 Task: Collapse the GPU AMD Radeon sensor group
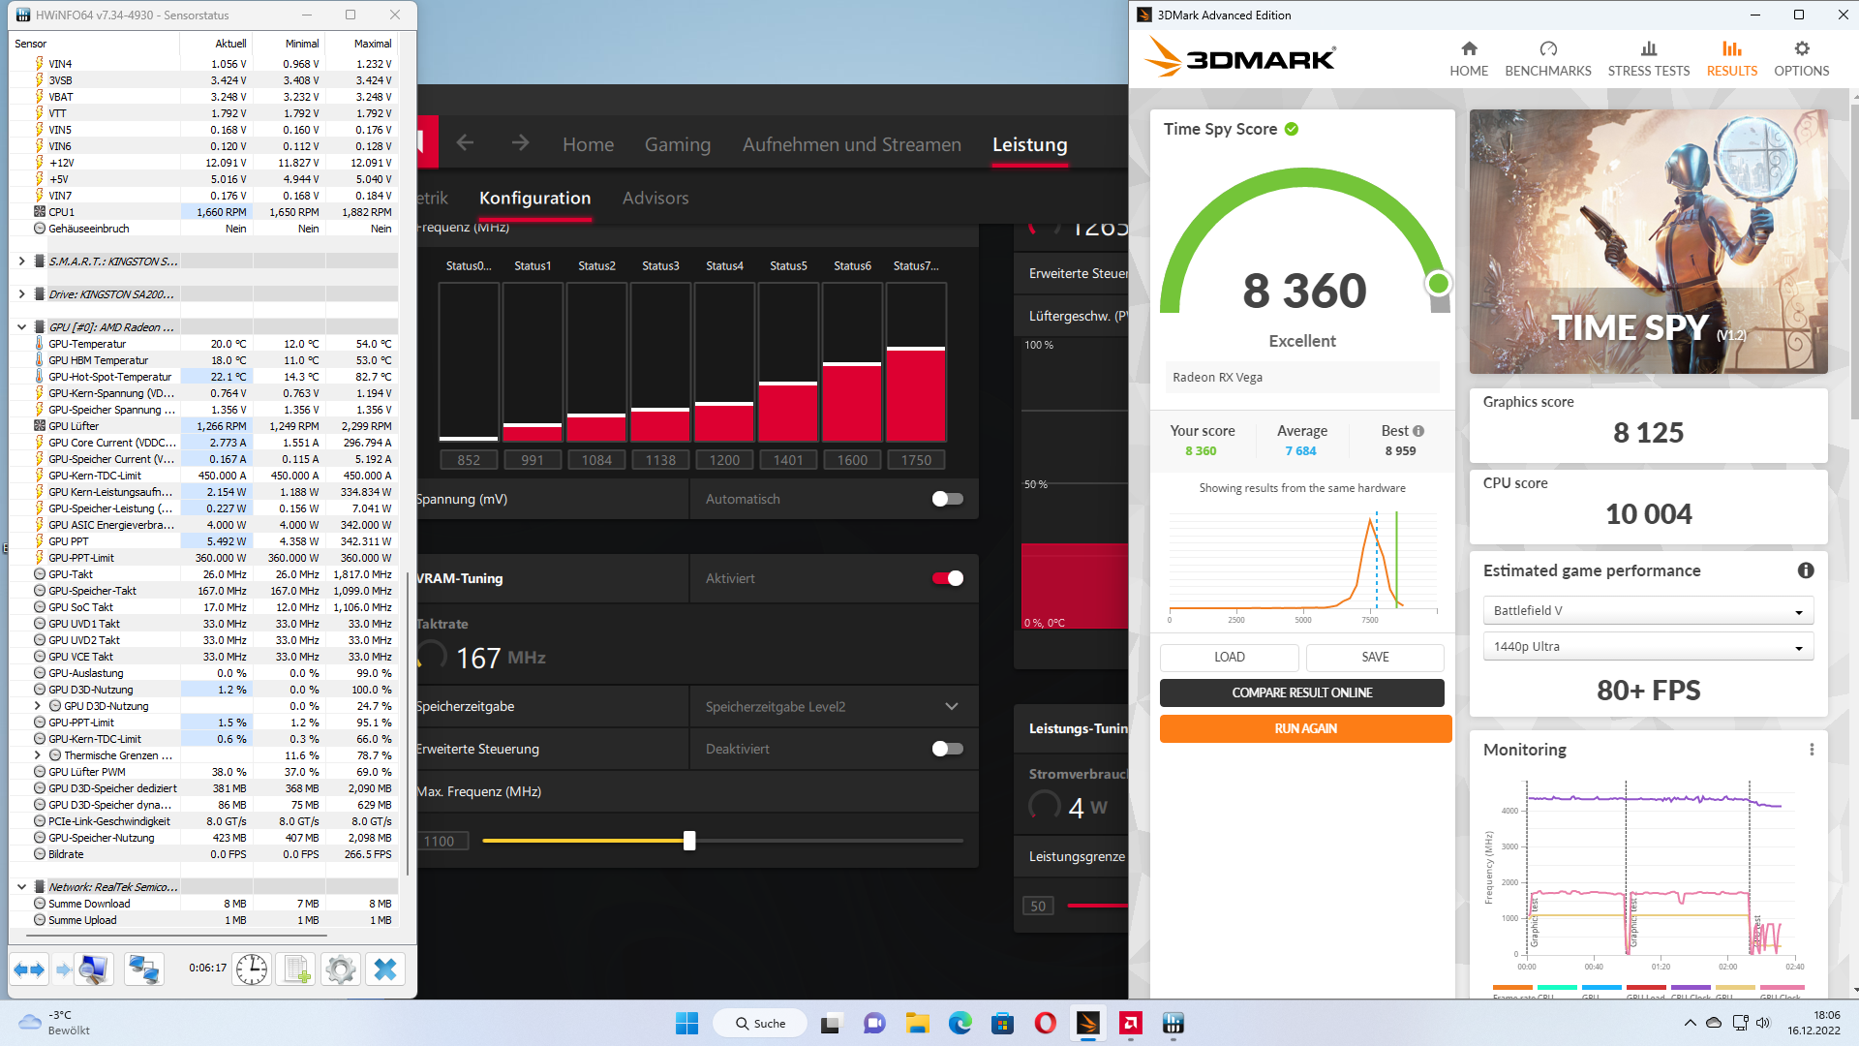(21, 327)
